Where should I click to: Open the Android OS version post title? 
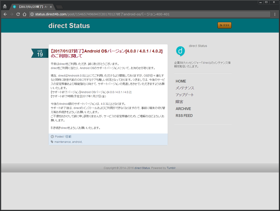[107, 53]
